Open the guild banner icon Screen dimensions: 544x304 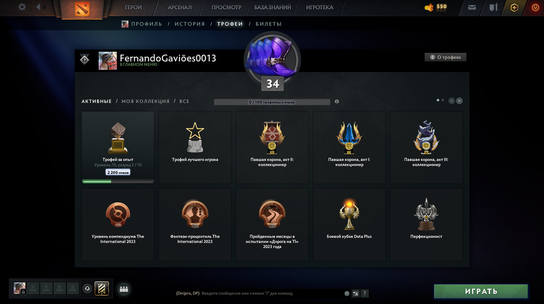click(102, 289)
